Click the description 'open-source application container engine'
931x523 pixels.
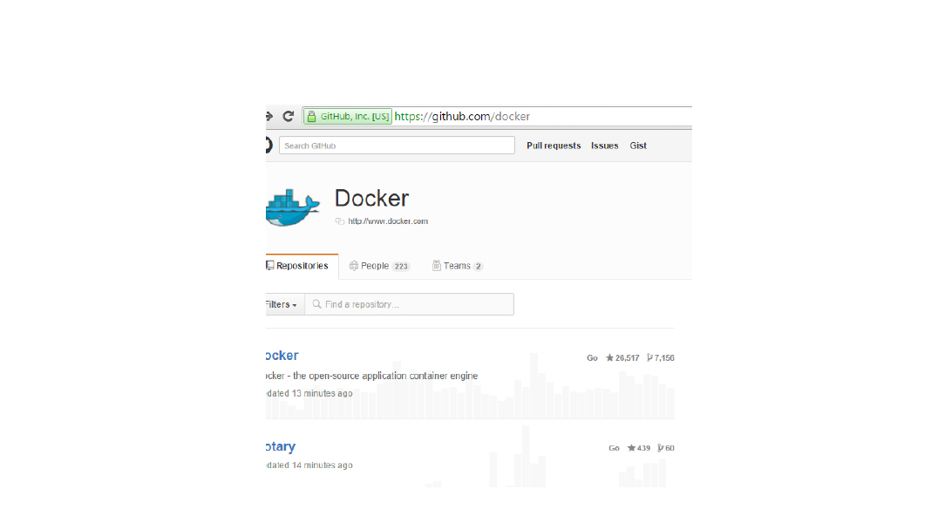pyautogui.click(x=393, y=376)
